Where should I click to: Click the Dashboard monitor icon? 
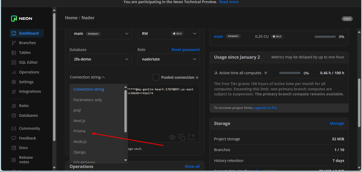tap(14, 33)
